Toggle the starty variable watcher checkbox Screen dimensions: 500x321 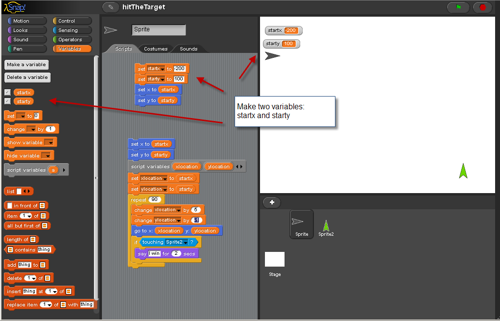point(8,101)
